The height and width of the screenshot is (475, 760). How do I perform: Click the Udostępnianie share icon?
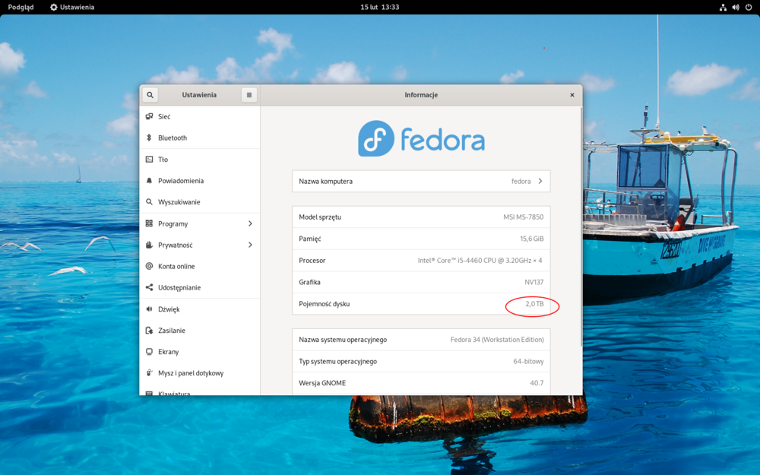click(149, 287)
